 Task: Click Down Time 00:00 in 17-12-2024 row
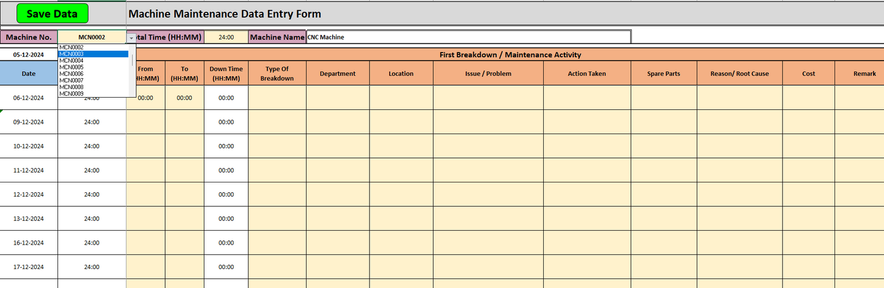[226, 267]
